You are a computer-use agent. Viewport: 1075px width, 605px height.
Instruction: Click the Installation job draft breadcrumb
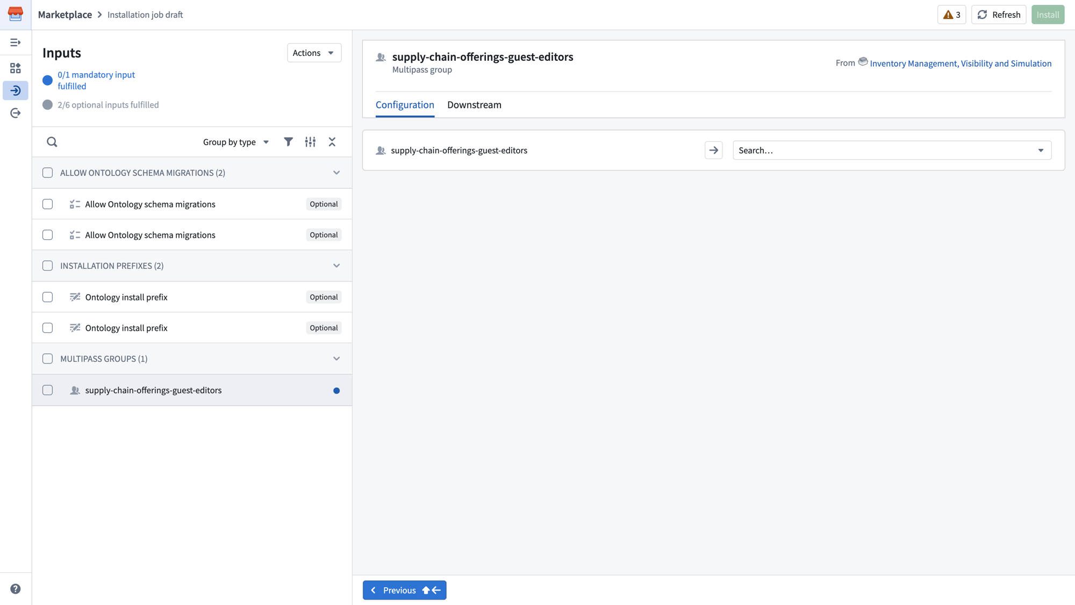(x=145, y=15)
